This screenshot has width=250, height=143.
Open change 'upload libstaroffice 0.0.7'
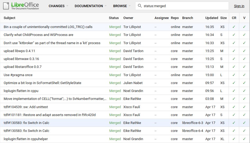tap(22, 67)
